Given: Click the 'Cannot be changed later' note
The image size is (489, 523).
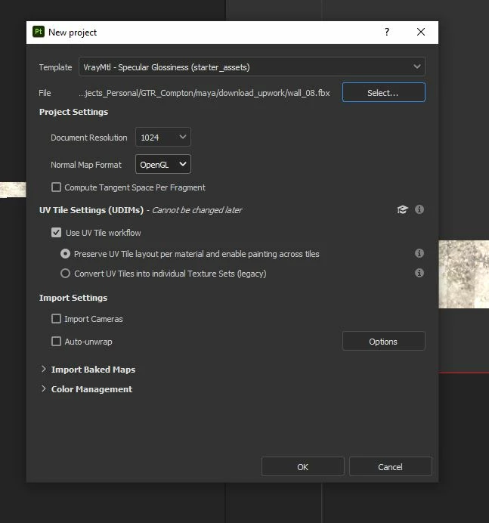Looking at the screenshot, I should coord(197,210).
